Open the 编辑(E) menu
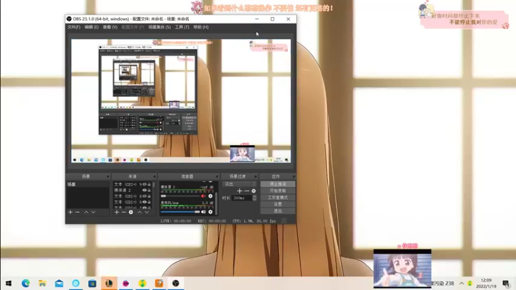This screenshot has height=290, width=516. [92, 27]
